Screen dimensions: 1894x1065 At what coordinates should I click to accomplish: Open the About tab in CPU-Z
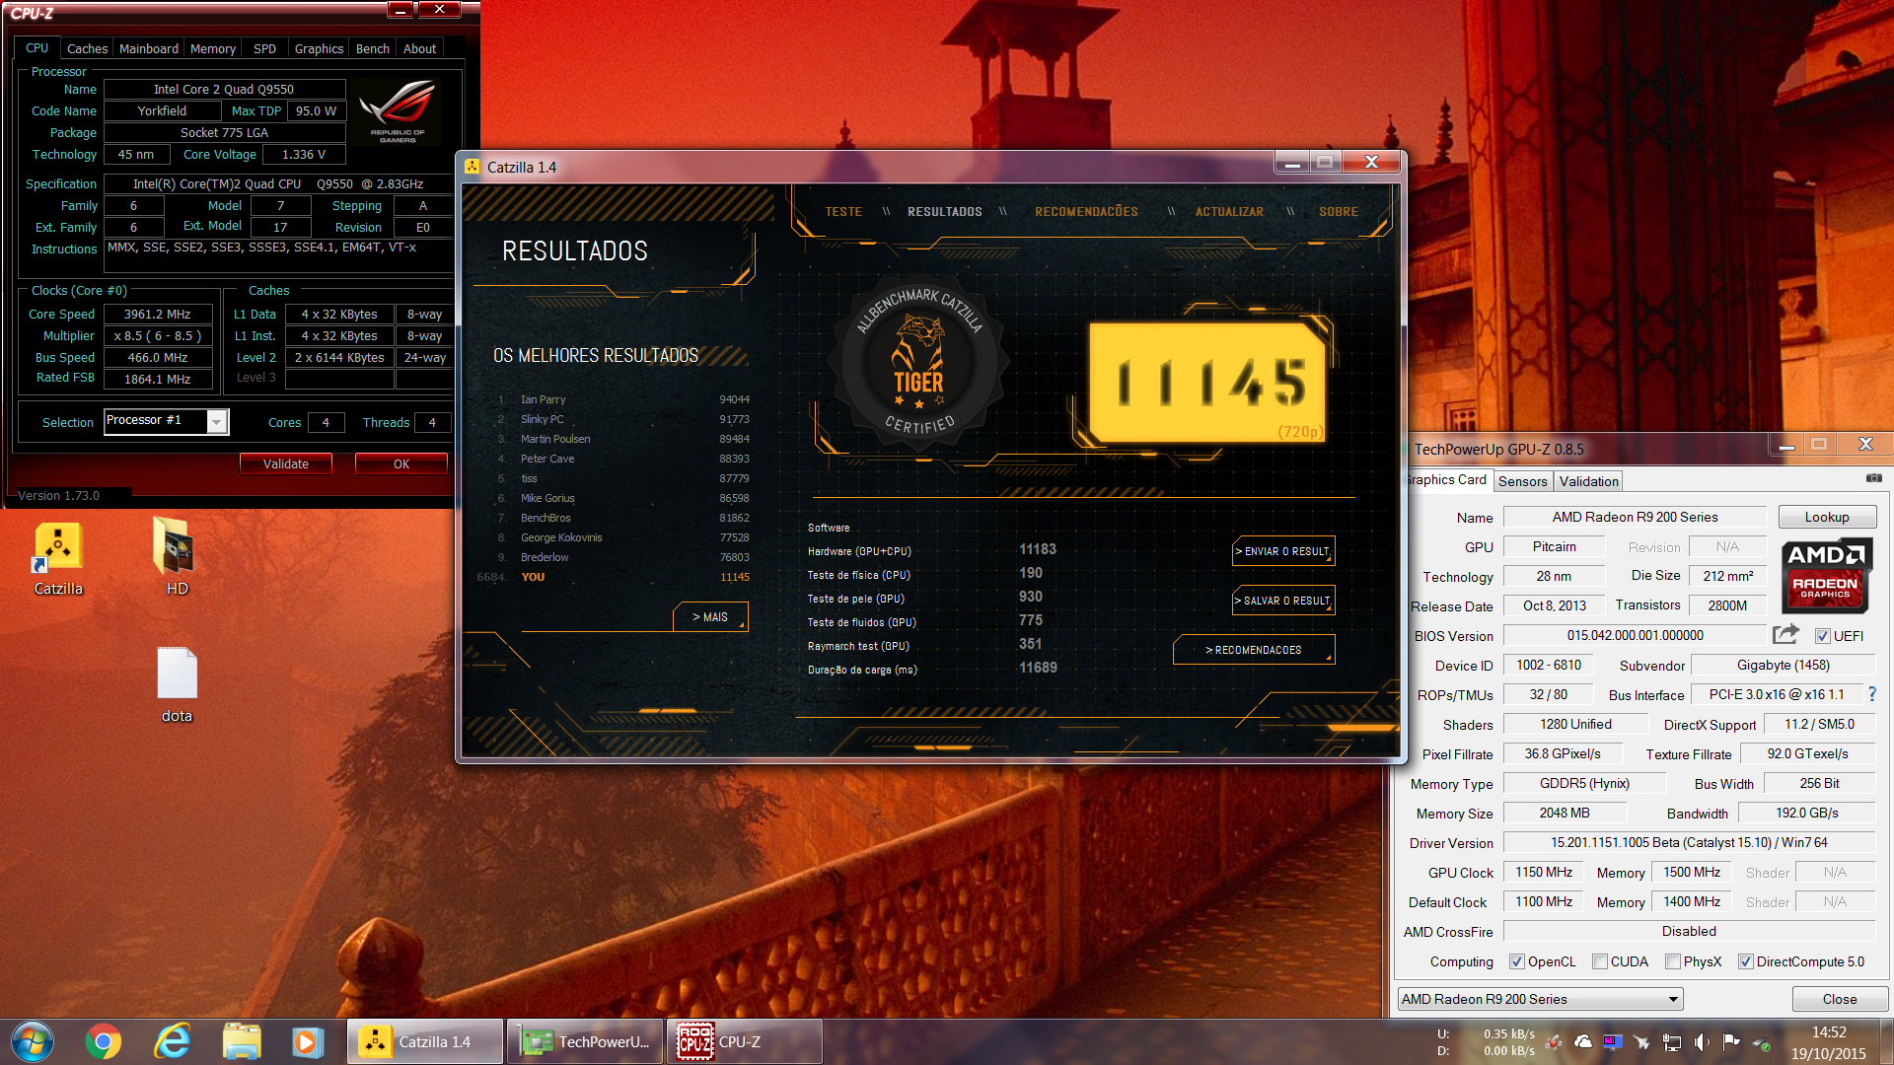[x=419, y=48]
